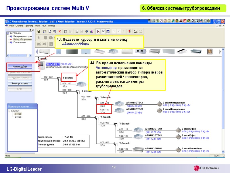
Task: Select the framed picture unit thumbnail in the gallery
Action: (x=210, y=52)
